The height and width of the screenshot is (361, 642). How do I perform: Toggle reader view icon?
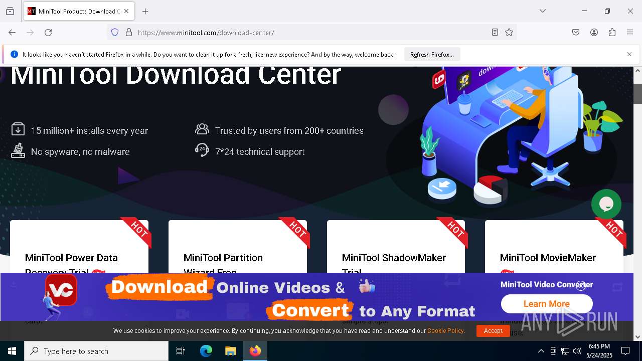tap(495, 32)
